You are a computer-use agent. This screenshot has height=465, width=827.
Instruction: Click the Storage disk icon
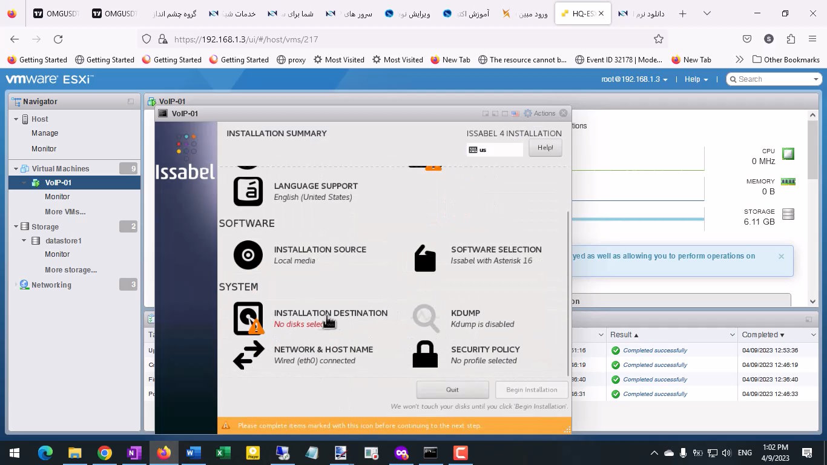(788, 214)
